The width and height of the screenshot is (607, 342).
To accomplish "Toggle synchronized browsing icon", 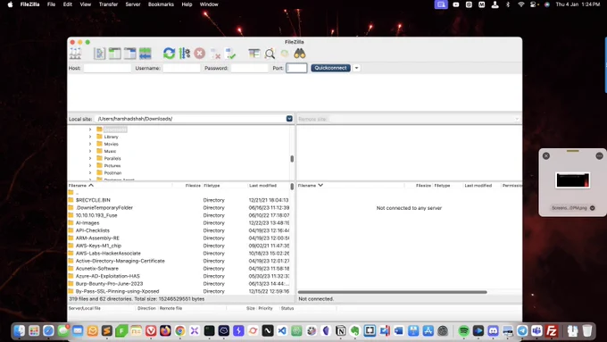I will tap(285, 54).
